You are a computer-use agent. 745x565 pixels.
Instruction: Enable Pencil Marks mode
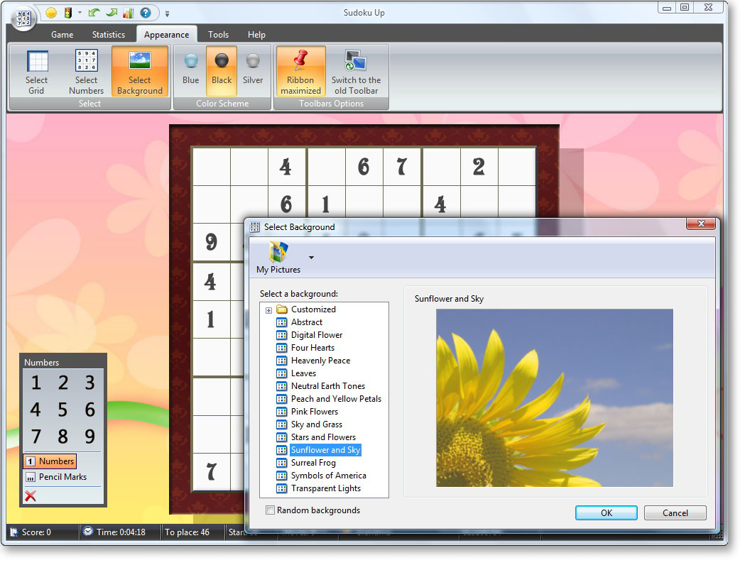click(x=56, y=478)
